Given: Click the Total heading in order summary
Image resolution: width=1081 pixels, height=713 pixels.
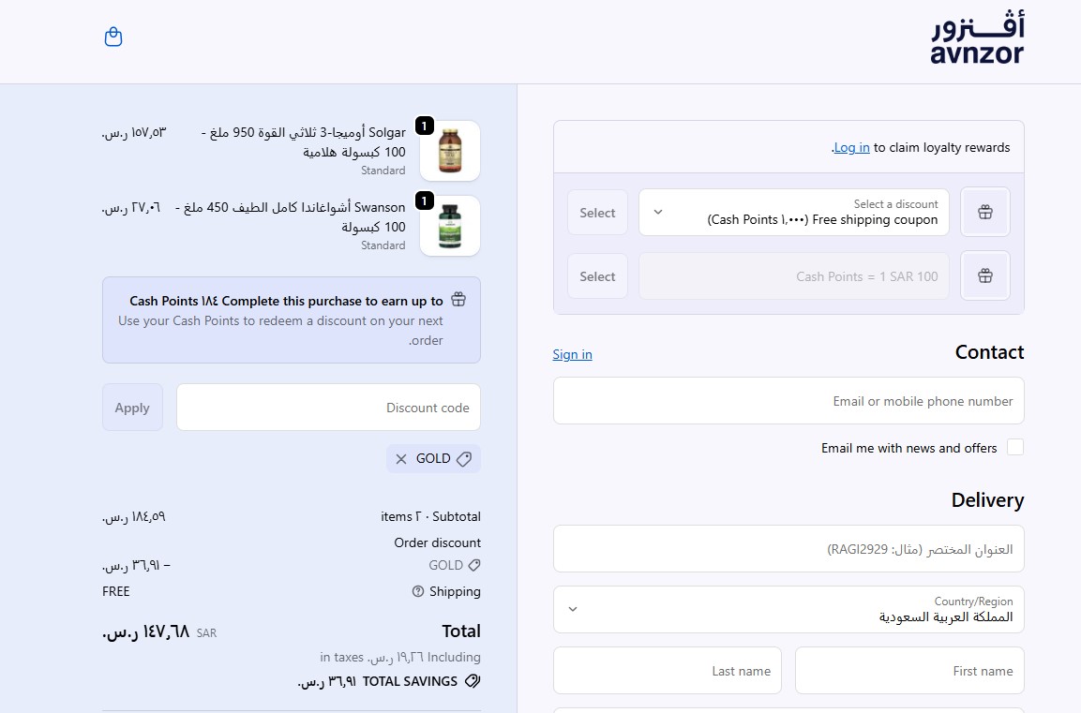Looking at the screenshot, I should click(x=461, y=631).
